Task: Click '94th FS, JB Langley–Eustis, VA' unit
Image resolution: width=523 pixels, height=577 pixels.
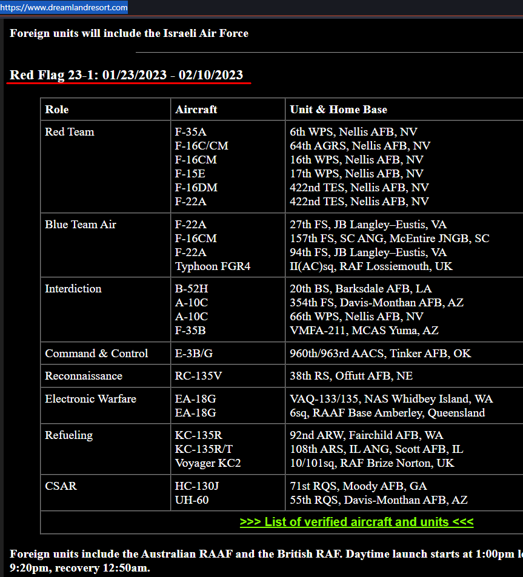Action: click(x=368, y=252)
